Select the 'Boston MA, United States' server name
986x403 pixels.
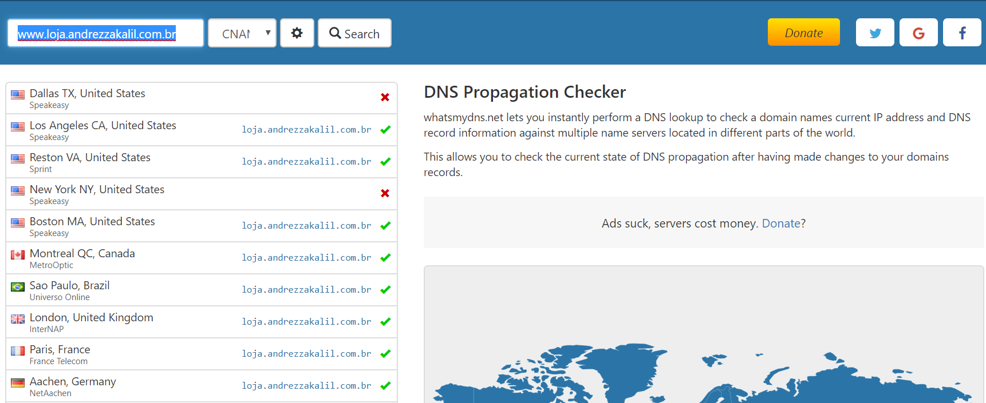pos(92,221)
